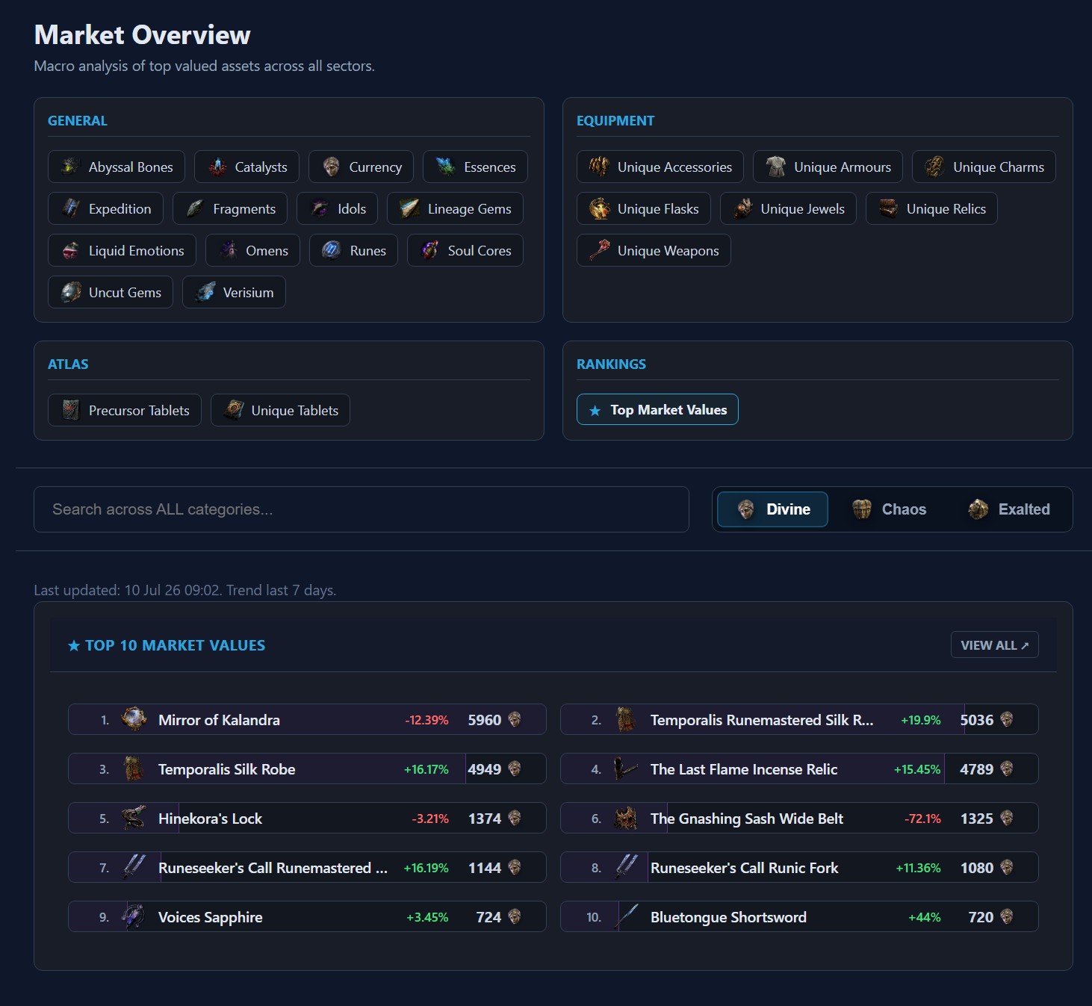Click the Verisium category icon
The height and width of the screenshot is (1006, 1092).
[205, 292]
